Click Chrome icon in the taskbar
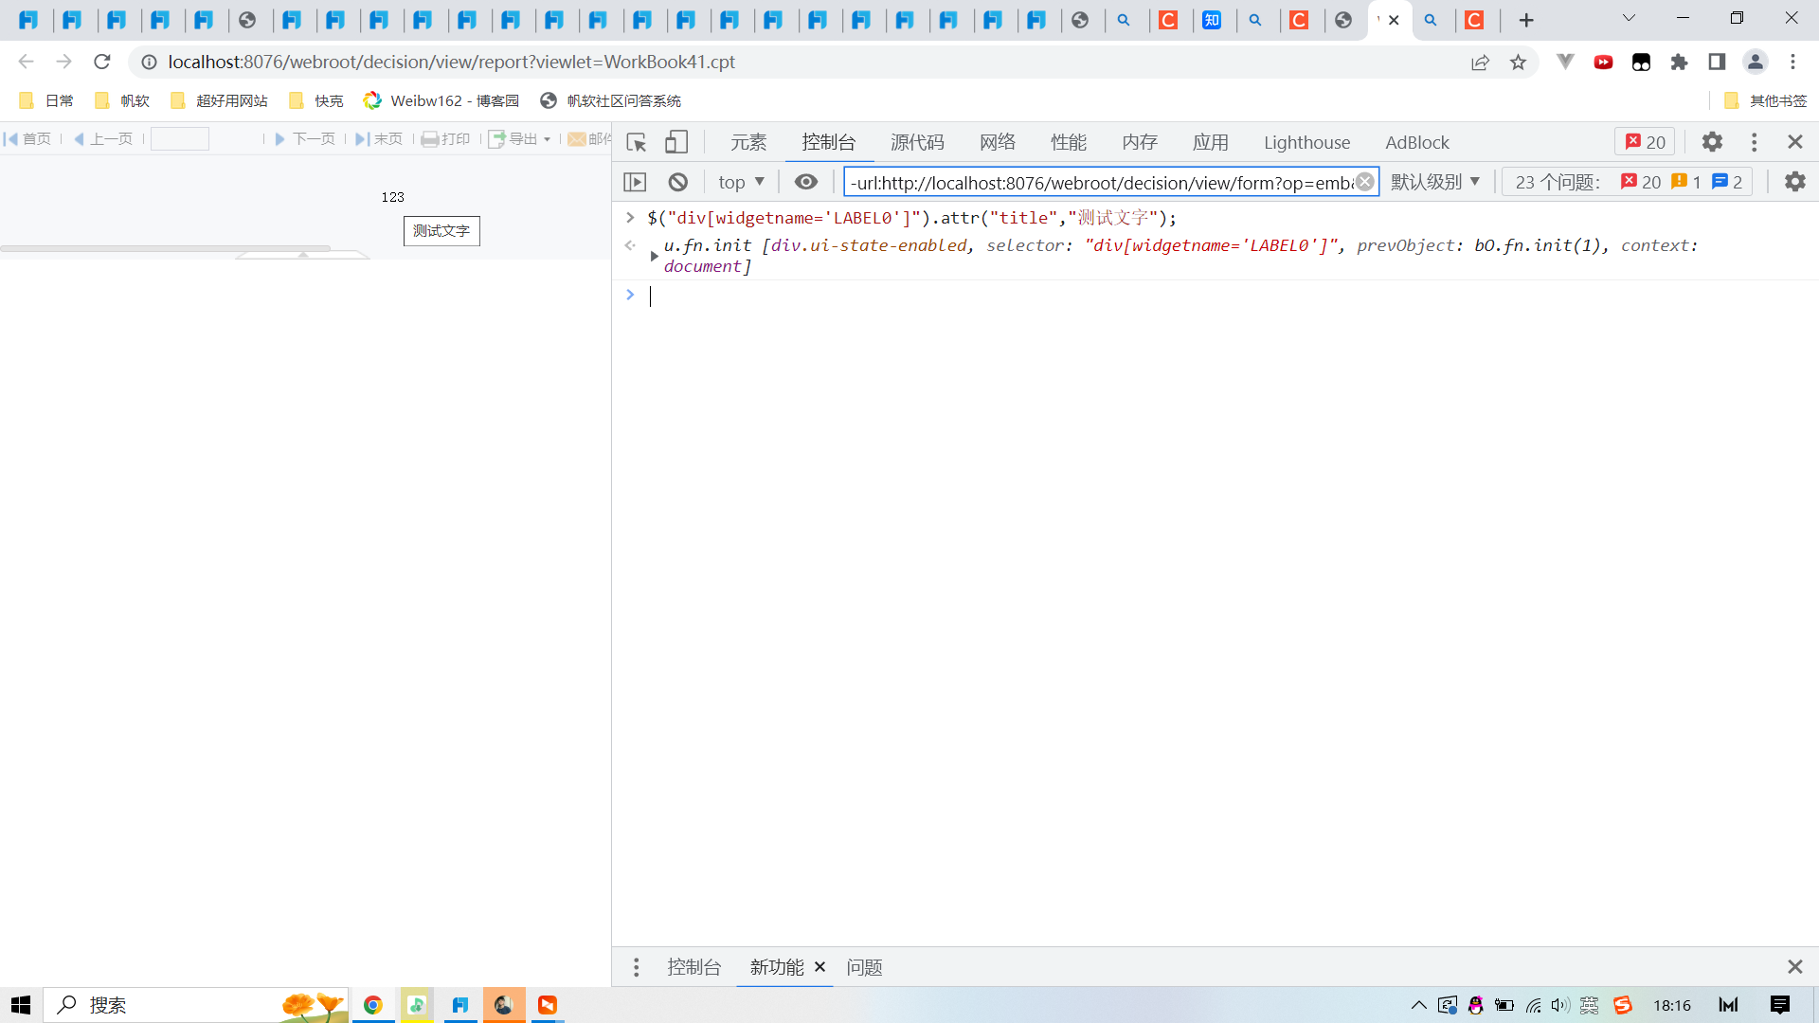The height and width of the screenshot is (1023, 1819). (373, 1005)
